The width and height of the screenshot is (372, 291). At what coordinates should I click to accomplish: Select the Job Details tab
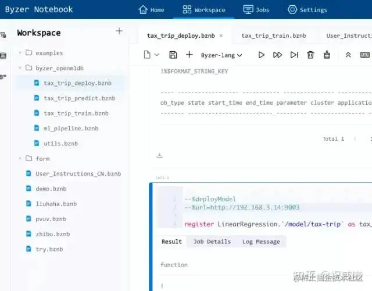click(212, 242)
